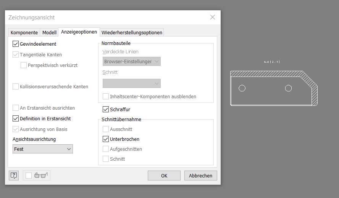Tick the preview checkbox beside the glasses

pos(29,176)
